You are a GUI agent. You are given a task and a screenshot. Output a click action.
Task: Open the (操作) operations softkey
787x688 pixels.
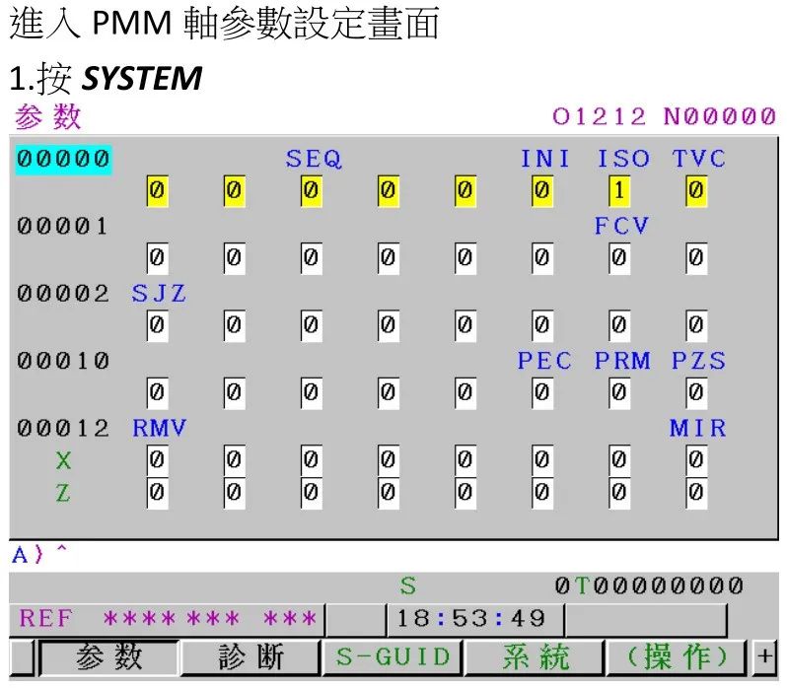[678, 657]
